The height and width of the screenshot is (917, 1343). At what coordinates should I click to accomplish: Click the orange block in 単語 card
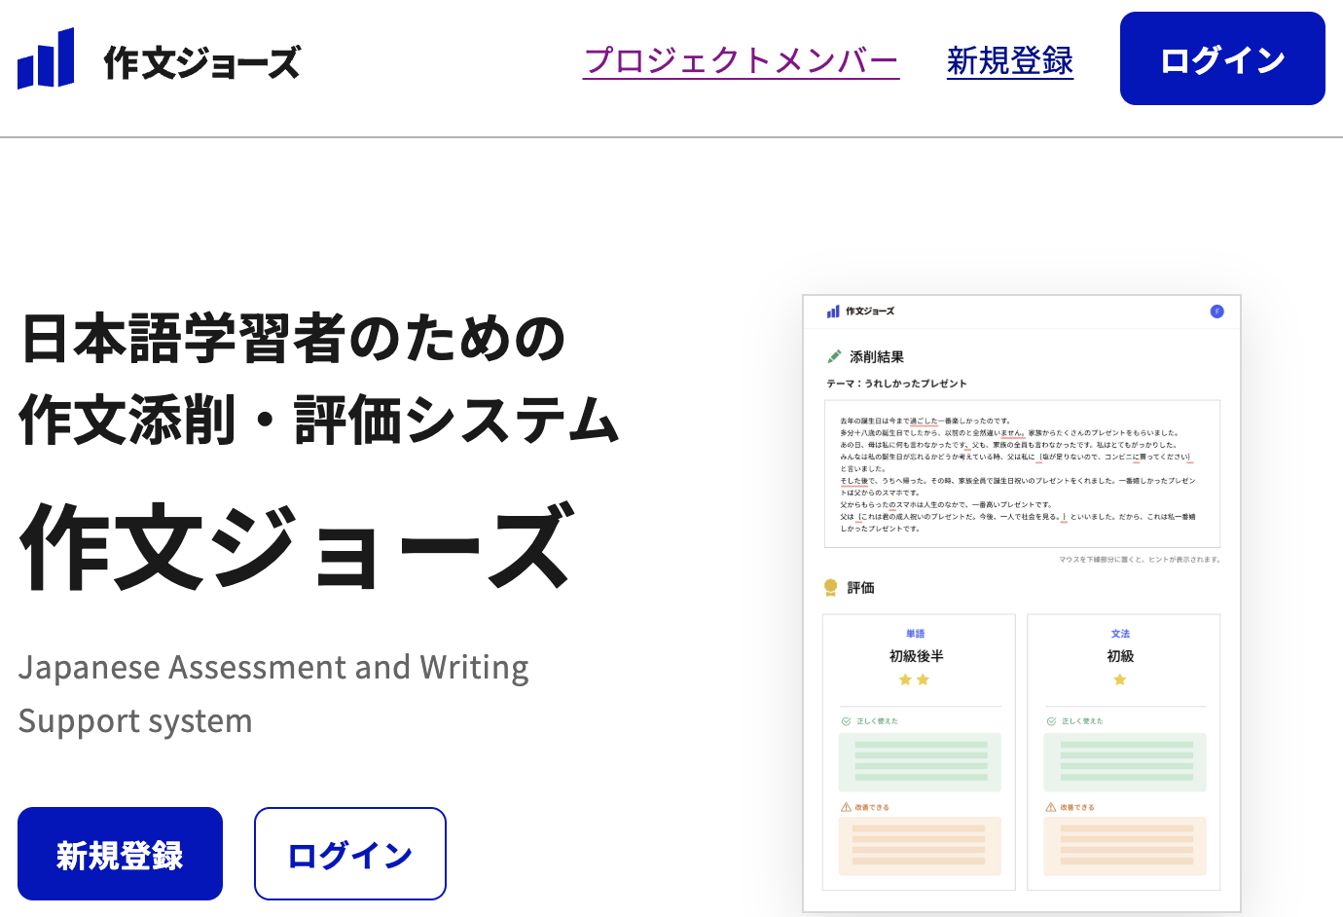(920, 846)
